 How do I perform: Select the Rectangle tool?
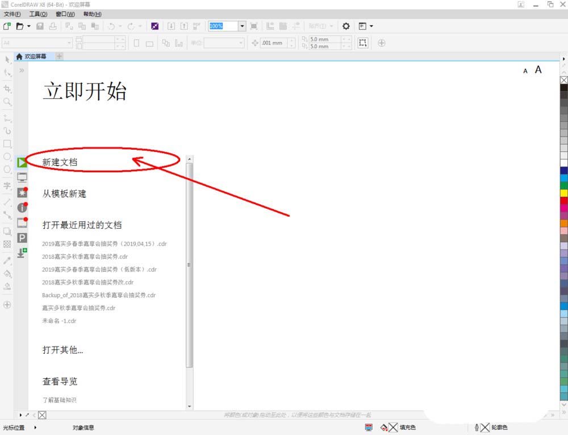7,143
